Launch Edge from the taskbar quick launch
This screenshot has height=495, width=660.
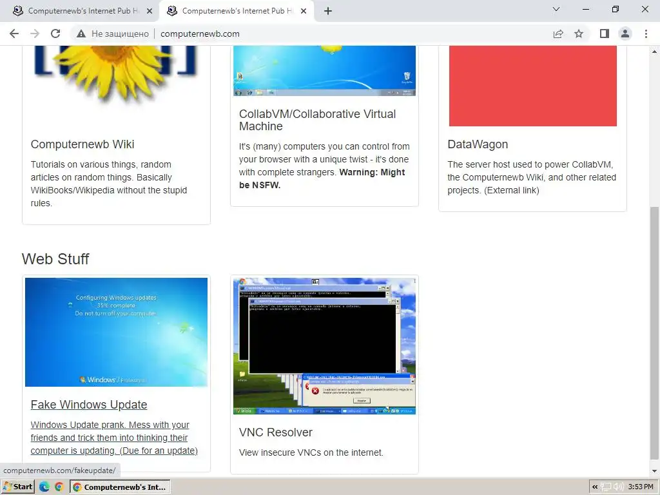coord(44,487)
